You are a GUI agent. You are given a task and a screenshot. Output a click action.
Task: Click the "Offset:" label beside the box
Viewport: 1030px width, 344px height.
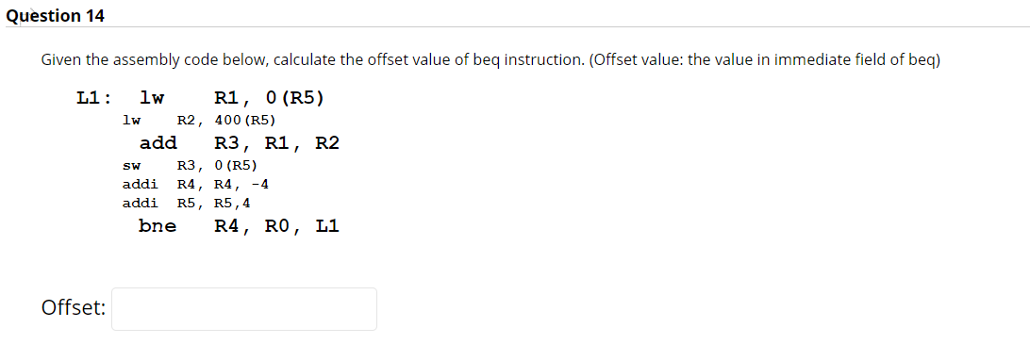coord(74,307)
